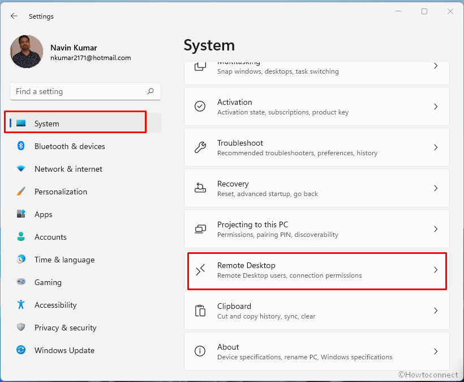The image size is (464, 382).
Task: Expand the Activation chevron
Action: click(436, 107)
